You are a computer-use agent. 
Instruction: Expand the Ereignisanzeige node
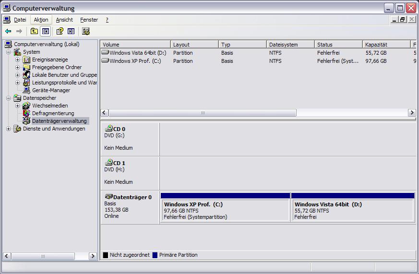(17, 60)
